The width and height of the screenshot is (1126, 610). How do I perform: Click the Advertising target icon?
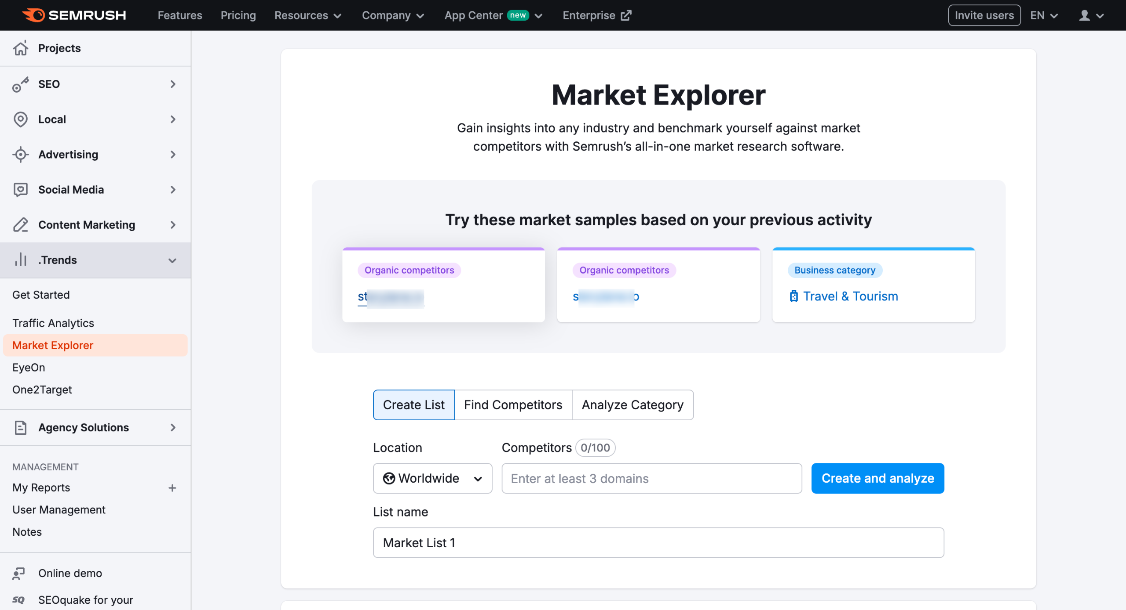coord(21,155)
